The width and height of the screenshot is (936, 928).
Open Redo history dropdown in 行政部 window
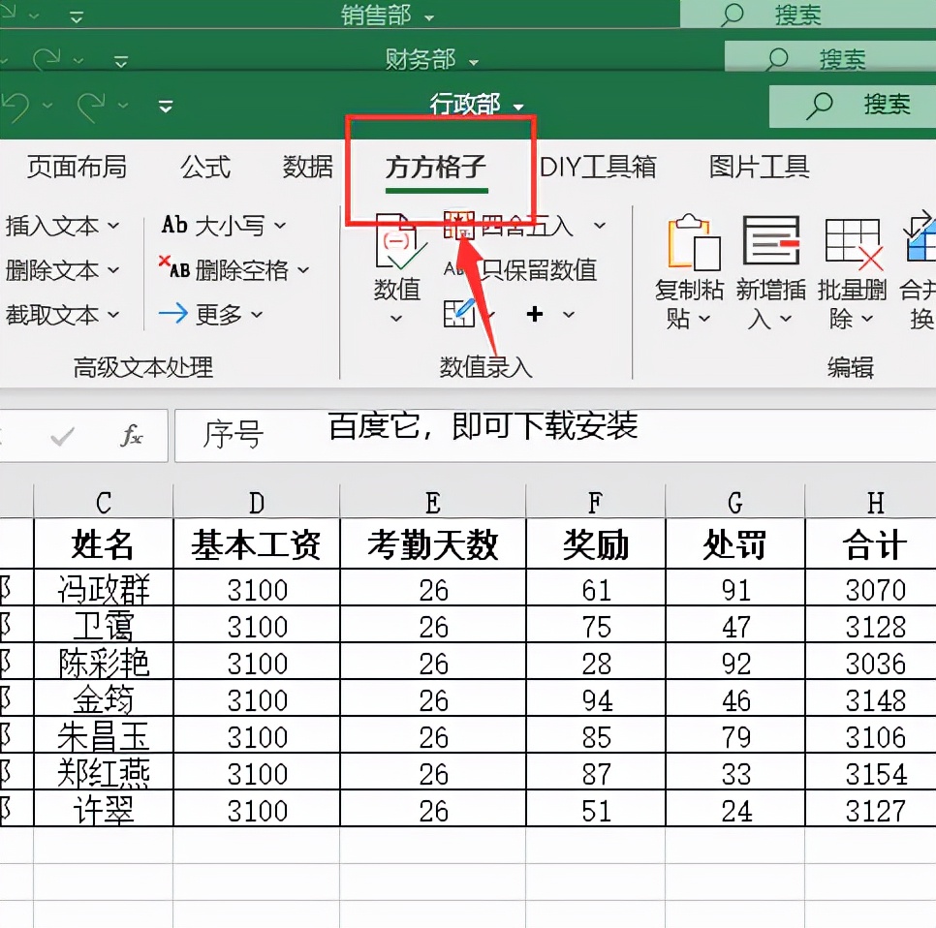(x=123, y=107)
